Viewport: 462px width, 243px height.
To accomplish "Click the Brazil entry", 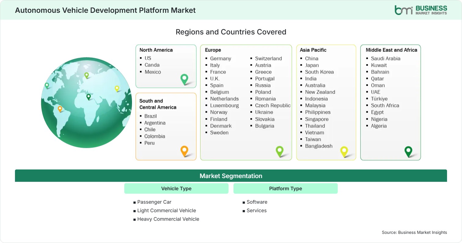I will [151, 116].
